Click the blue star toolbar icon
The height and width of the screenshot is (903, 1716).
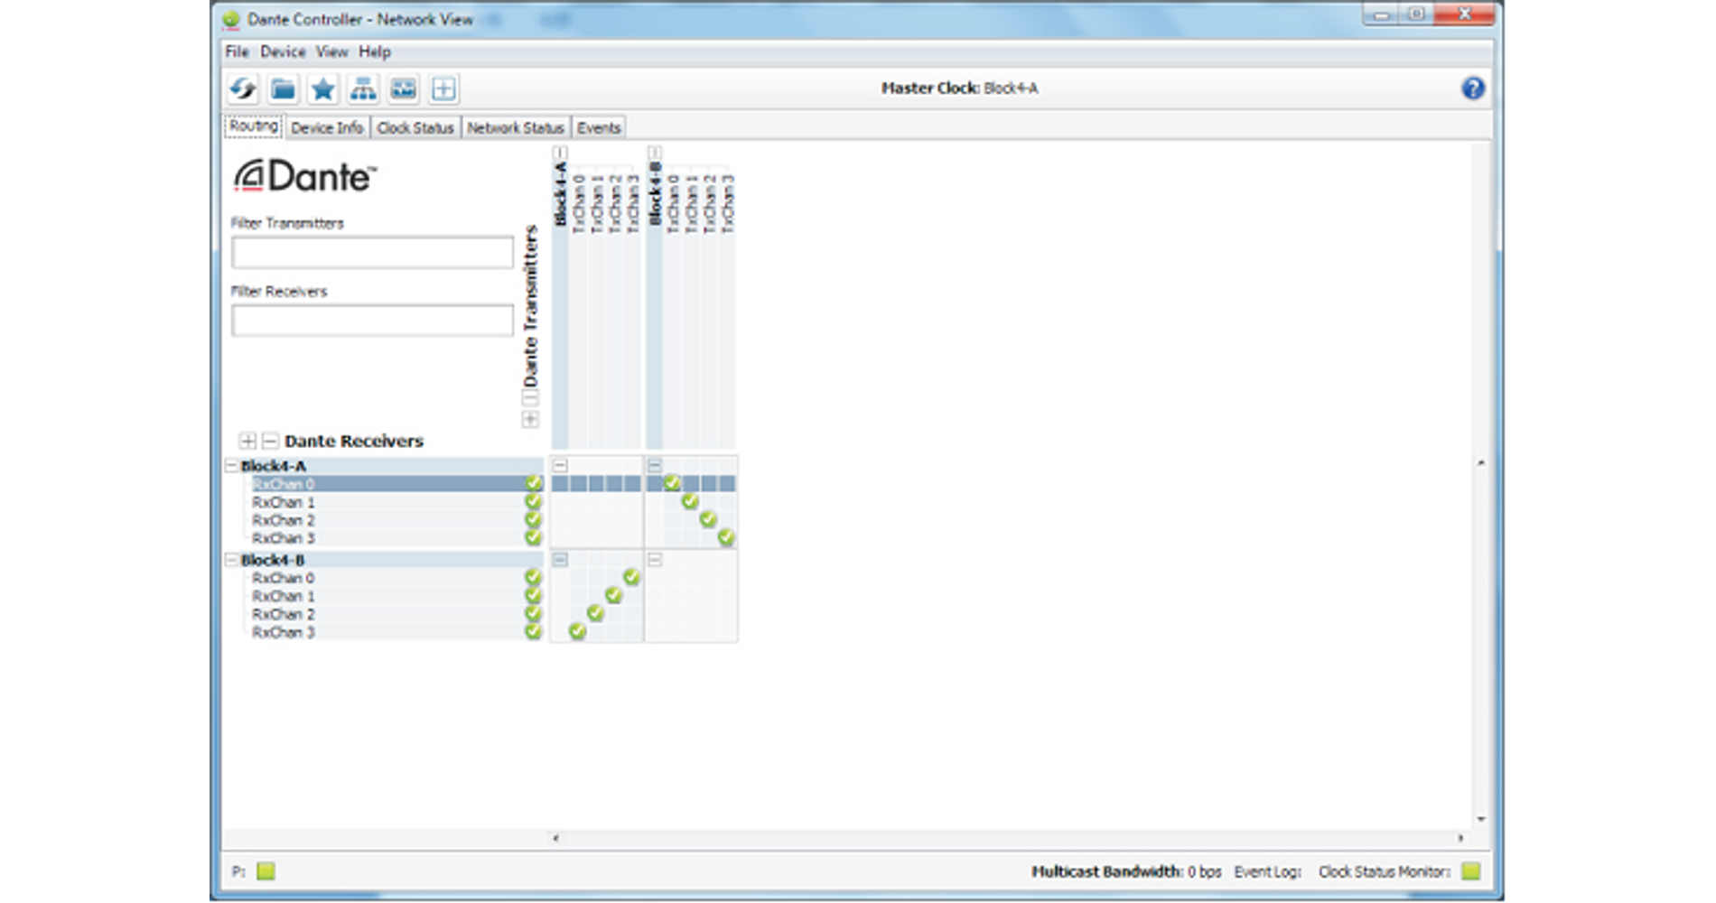322,88
